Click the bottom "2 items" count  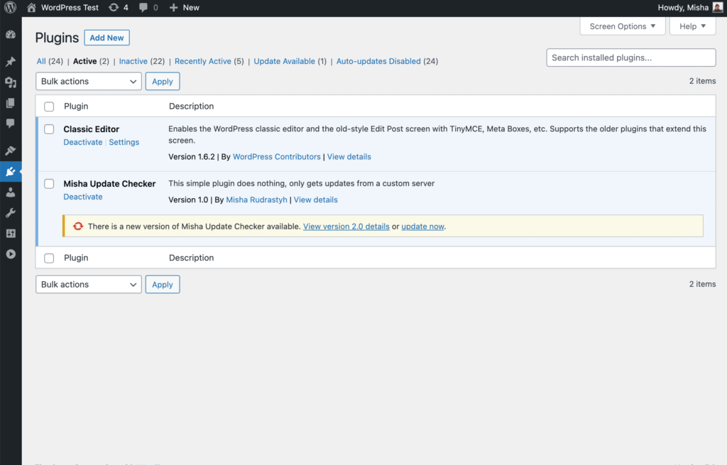(x=702, y=284)
